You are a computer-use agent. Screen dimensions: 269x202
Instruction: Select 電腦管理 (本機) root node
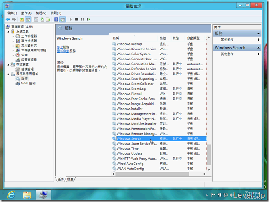pyautogui.click(x=22, y=27)
